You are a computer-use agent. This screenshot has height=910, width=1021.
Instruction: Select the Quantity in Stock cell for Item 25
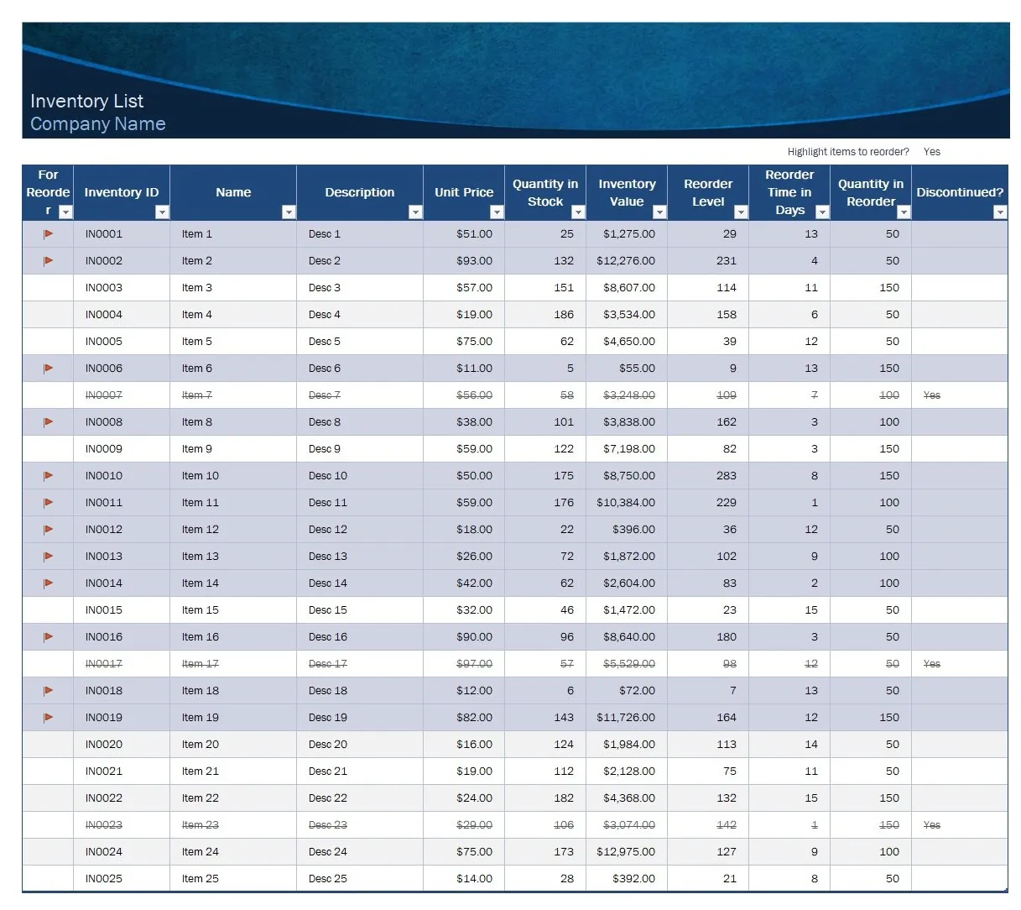pyautogui.click(x=546, y=879)
